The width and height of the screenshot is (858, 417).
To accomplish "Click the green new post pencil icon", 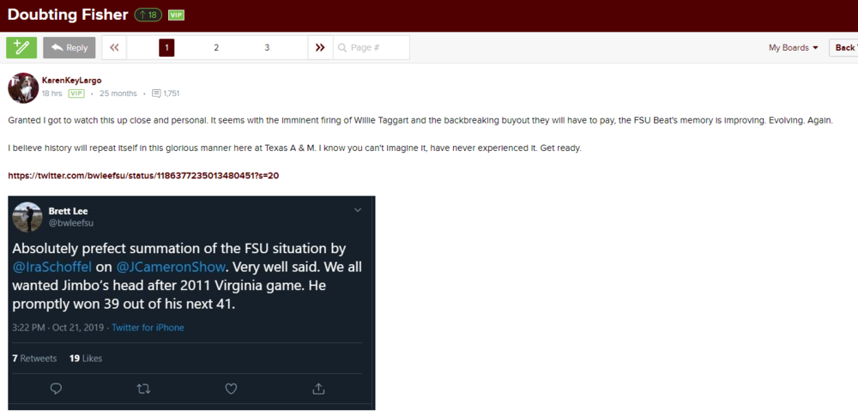I will pos(21,48).
